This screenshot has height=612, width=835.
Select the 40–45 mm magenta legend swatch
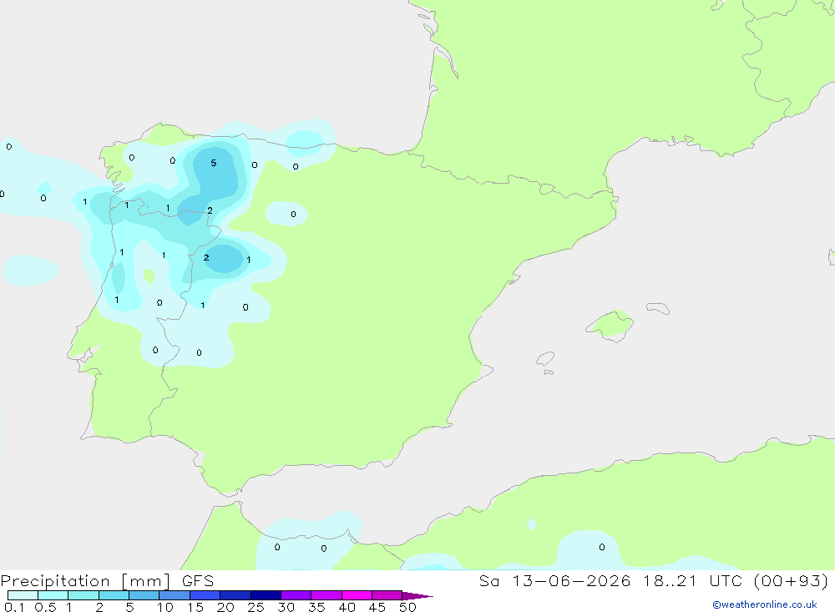tap(357, 595)
